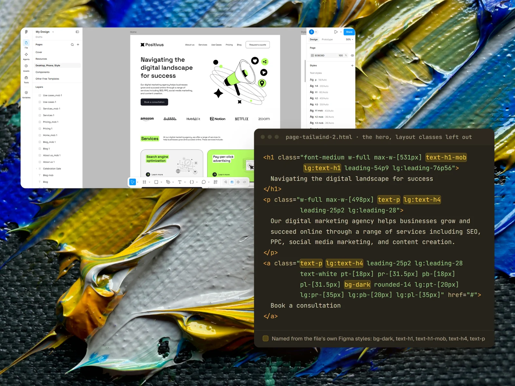Select the Rectangle shape tool

(156, 182)
